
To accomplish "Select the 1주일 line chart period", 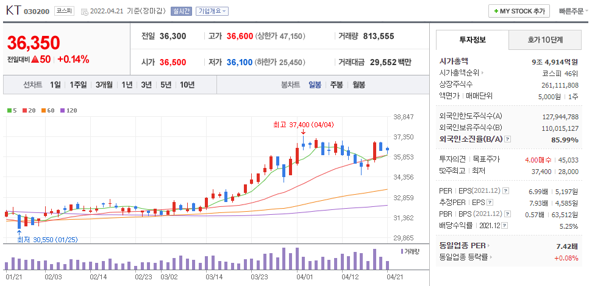I will pyautogui.click(x=78, y=85).
